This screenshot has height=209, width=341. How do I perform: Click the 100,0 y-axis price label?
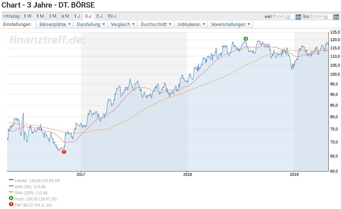[x=335, y=74]
